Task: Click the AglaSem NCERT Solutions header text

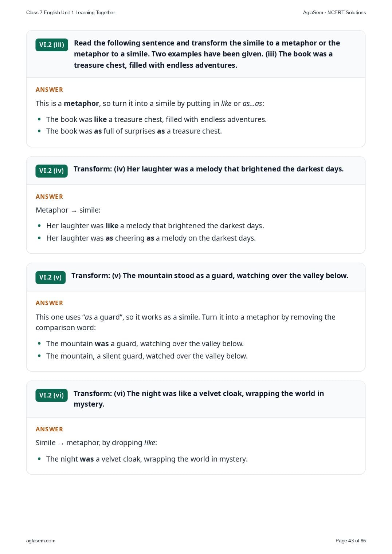Action: 334,12
